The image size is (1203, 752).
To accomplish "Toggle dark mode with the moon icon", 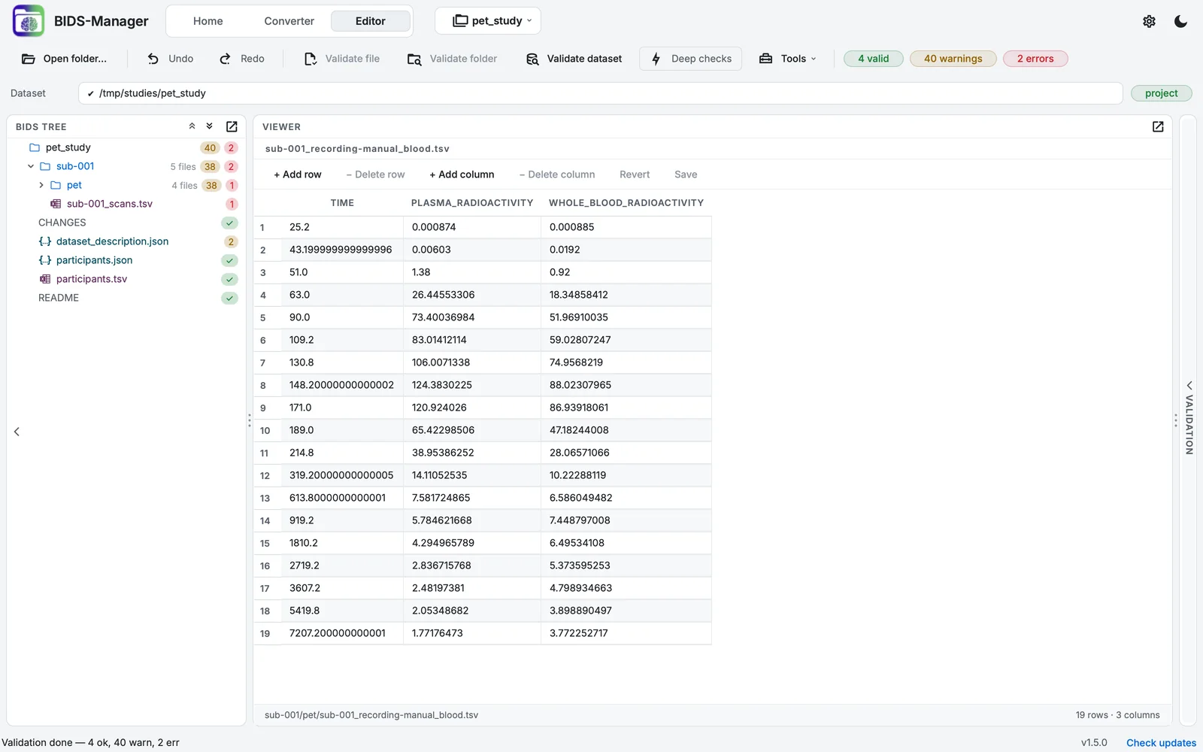I will [x=1180, y=21].
